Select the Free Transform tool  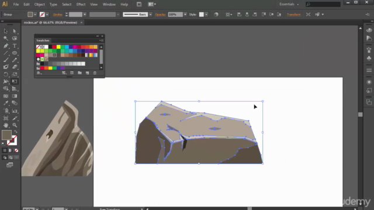point(15,82)
